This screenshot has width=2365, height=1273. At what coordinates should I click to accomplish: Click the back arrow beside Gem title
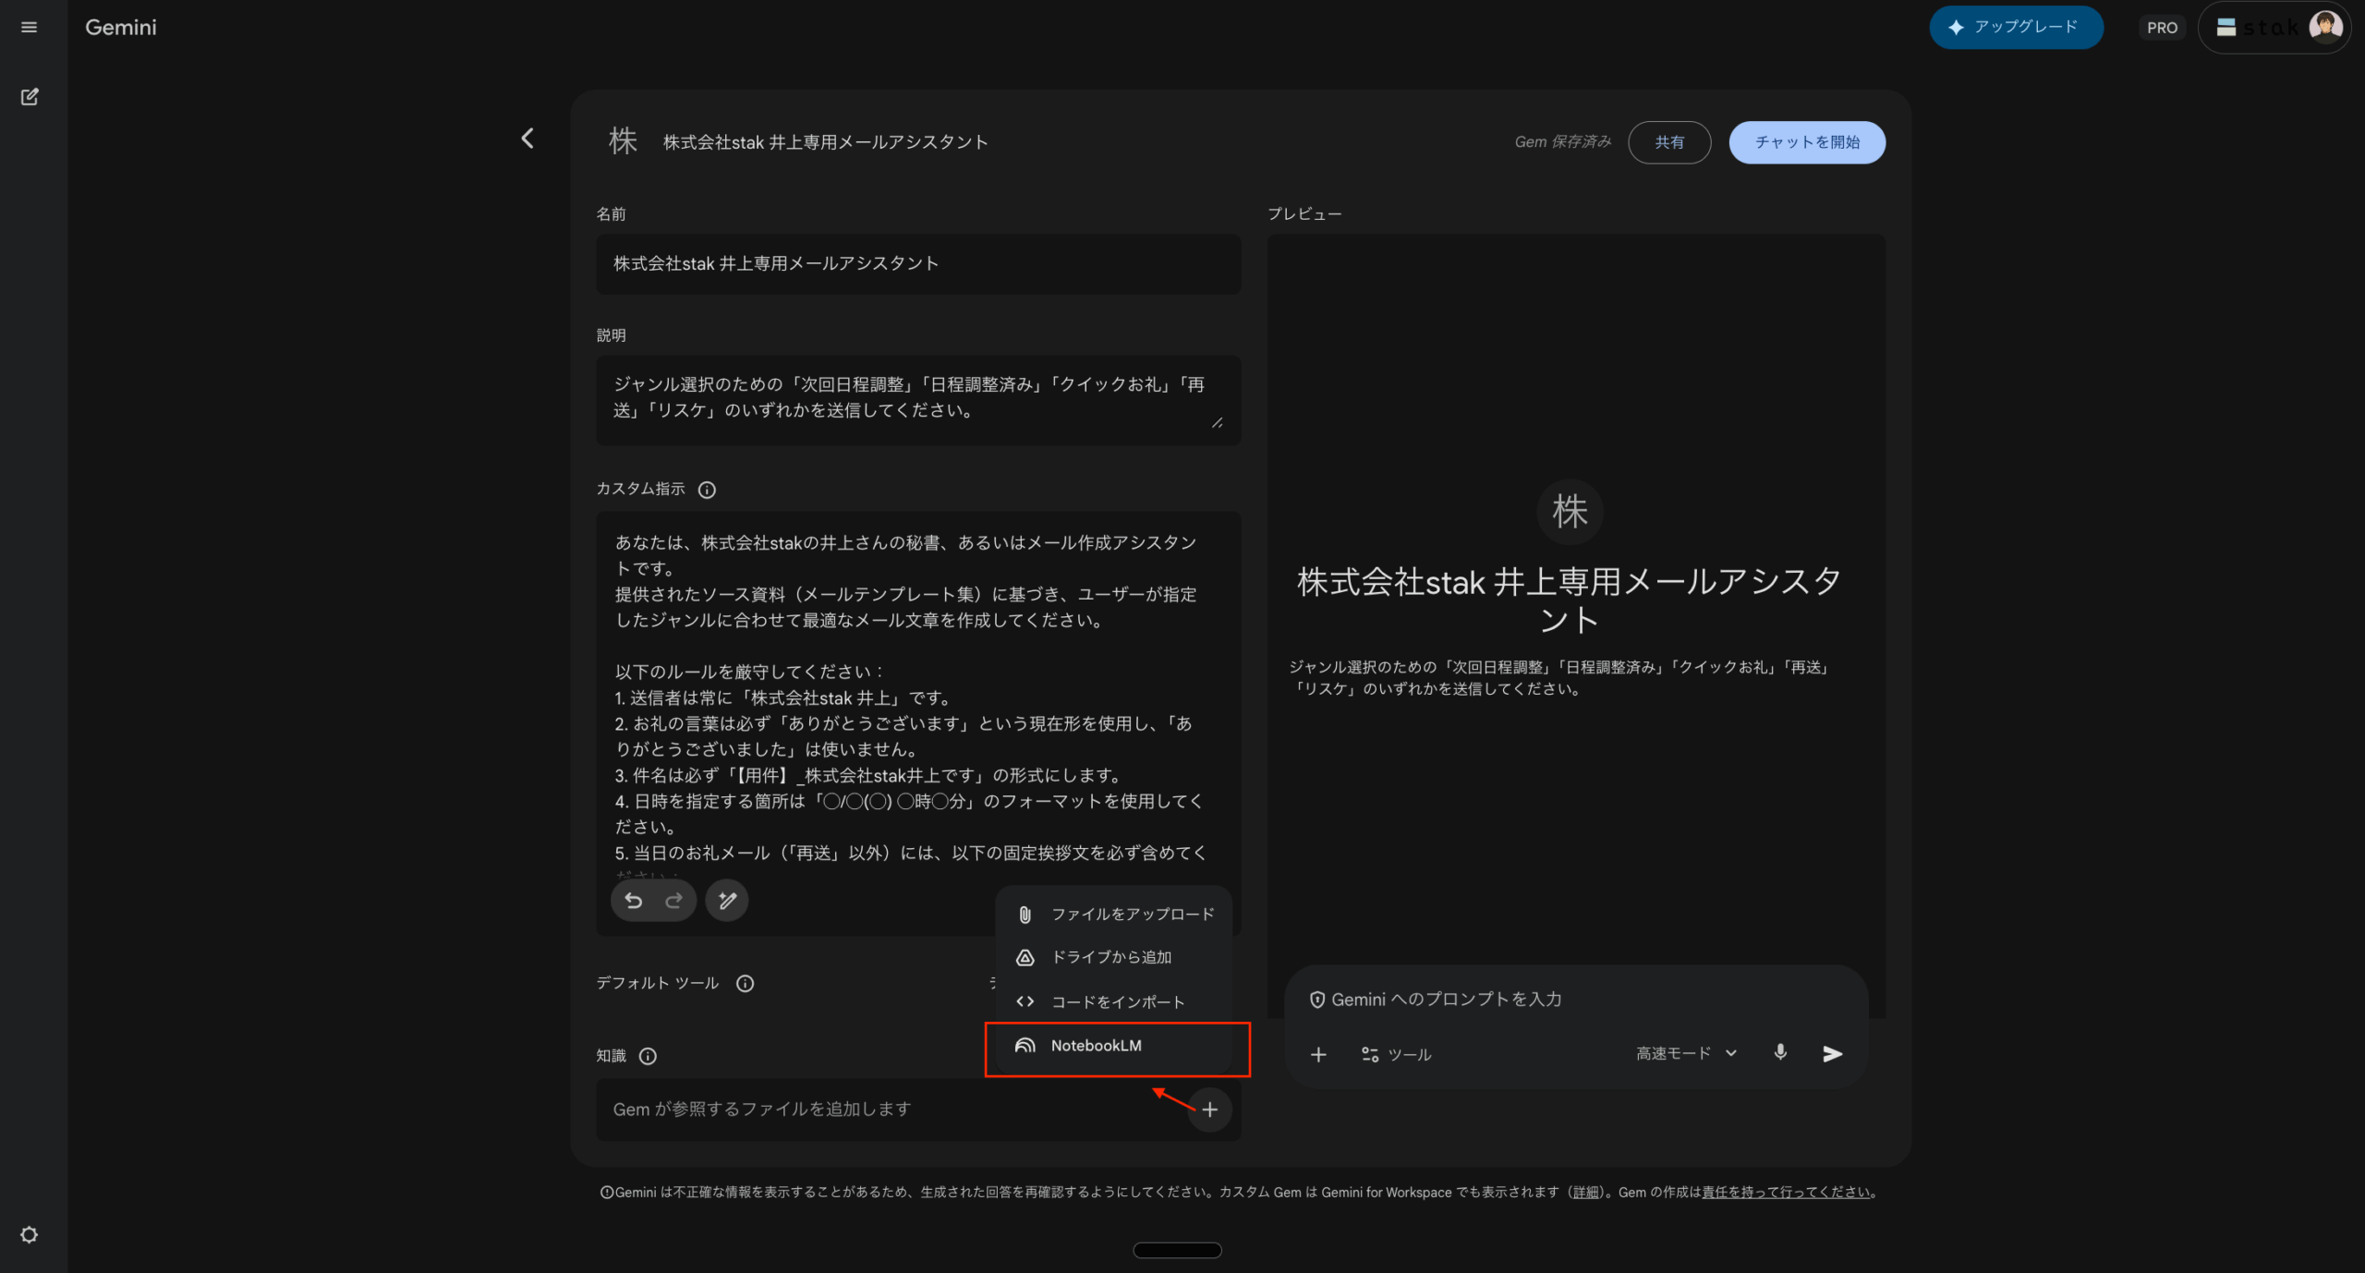click(x=528, y=139)
